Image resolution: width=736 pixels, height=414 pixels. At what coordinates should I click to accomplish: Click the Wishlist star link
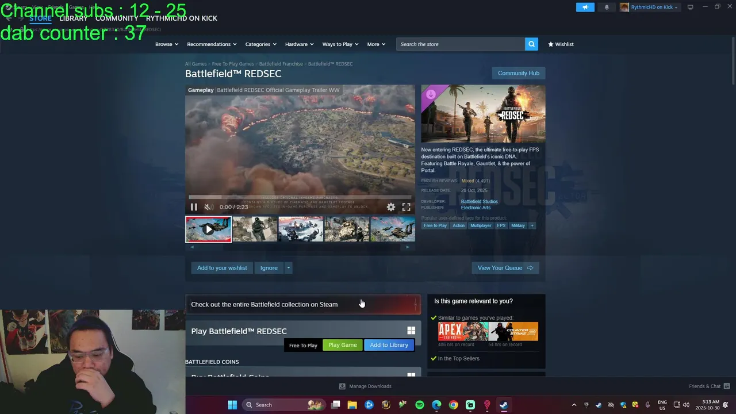tap(561, 44)
